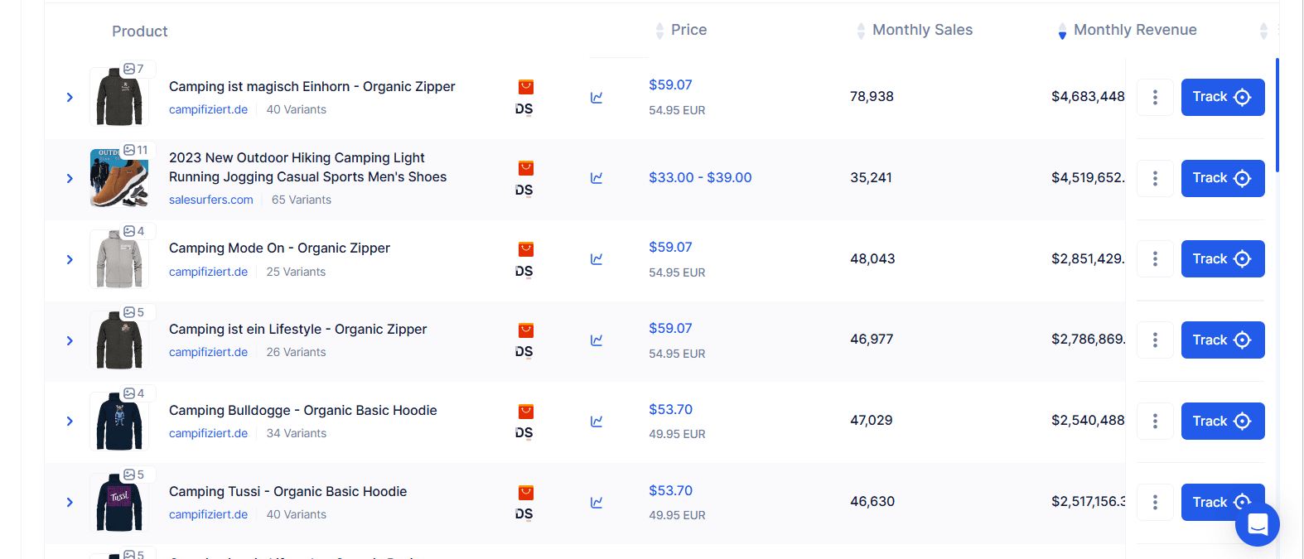Image resolution: width=1304 pixels, height=559 pixels.
Task: Click AliExpress icon on Outdoor Hiking Shoes row
Action: click(x=526, y=168)
